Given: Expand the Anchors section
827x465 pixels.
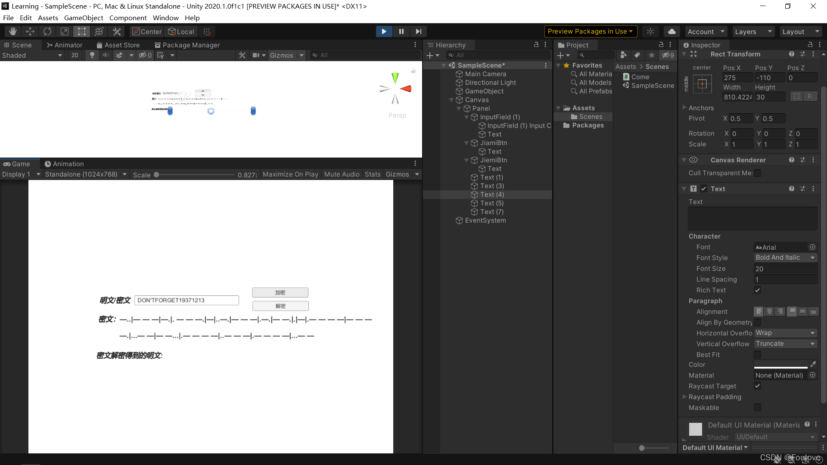Looking at the screenshot, I should tap(684, 108).
